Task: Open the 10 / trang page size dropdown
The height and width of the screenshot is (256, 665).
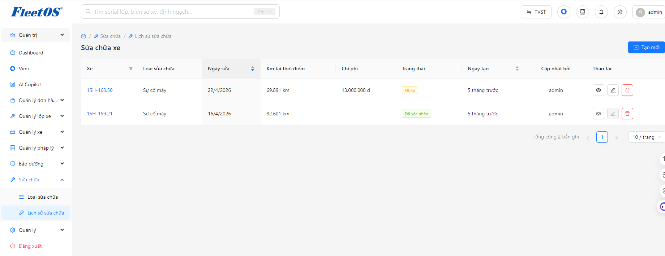Action: pos(647,137)
